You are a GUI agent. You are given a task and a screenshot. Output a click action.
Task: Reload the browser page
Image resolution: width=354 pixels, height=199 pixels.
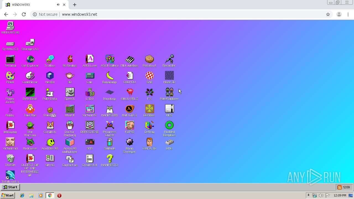[x=24, y=14]
